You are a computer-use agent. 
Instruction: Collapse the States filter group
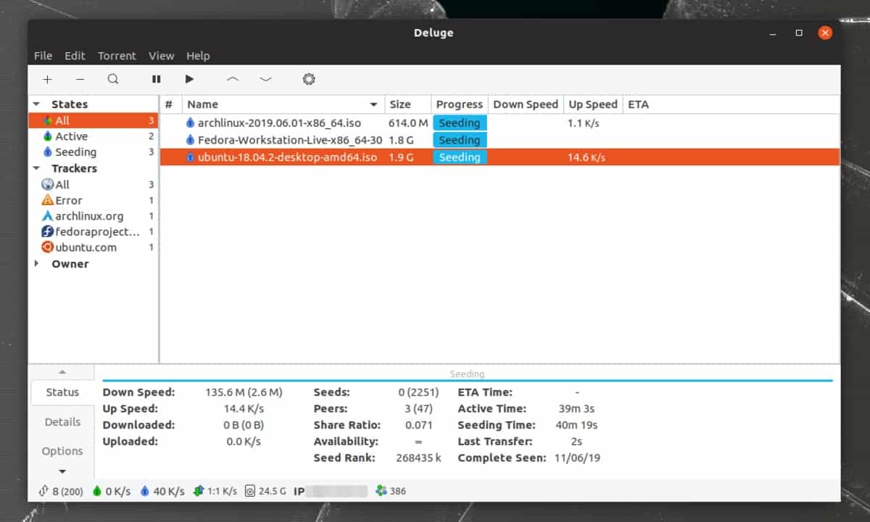(x=37, y=104)
